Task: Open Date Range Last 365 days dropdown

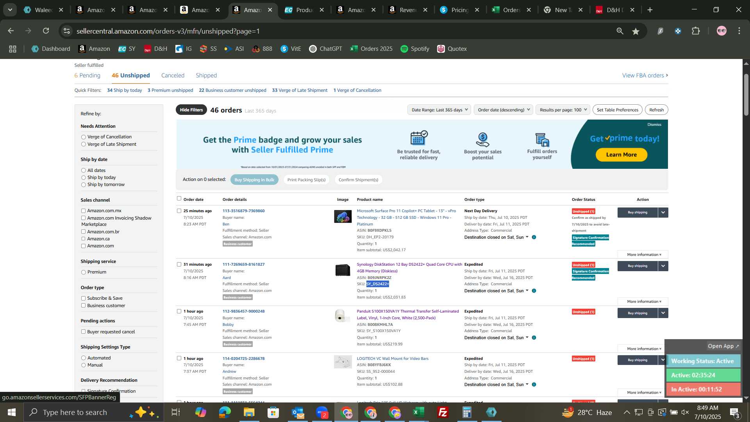Action: tap(439, 110)
